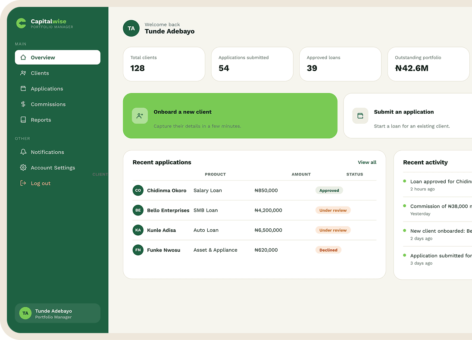Open the Tunde Adebayo profile card in sidebar

(57, 313)
